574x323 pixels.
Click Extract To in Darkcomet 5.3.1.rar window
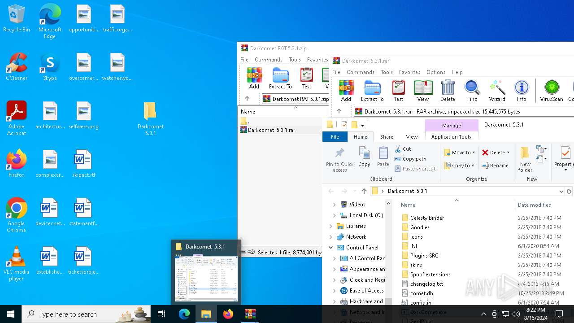pyautogui.click(x=372, y=91)
